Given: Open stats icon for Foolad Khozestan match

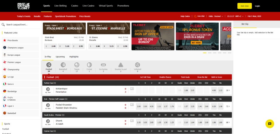Looking at the screenshot, I should (x=132, y=105).
